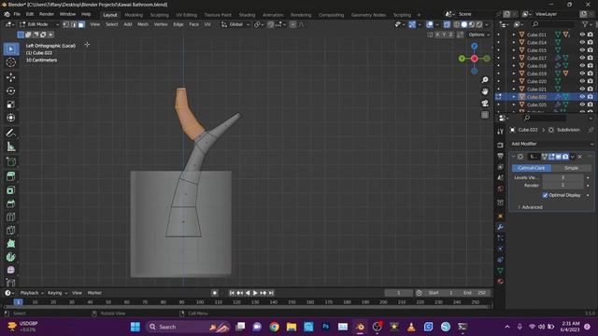Select the Select Box tool
Image resolution: width=598 pixels, height=336 pixels.
coord(10,49)
